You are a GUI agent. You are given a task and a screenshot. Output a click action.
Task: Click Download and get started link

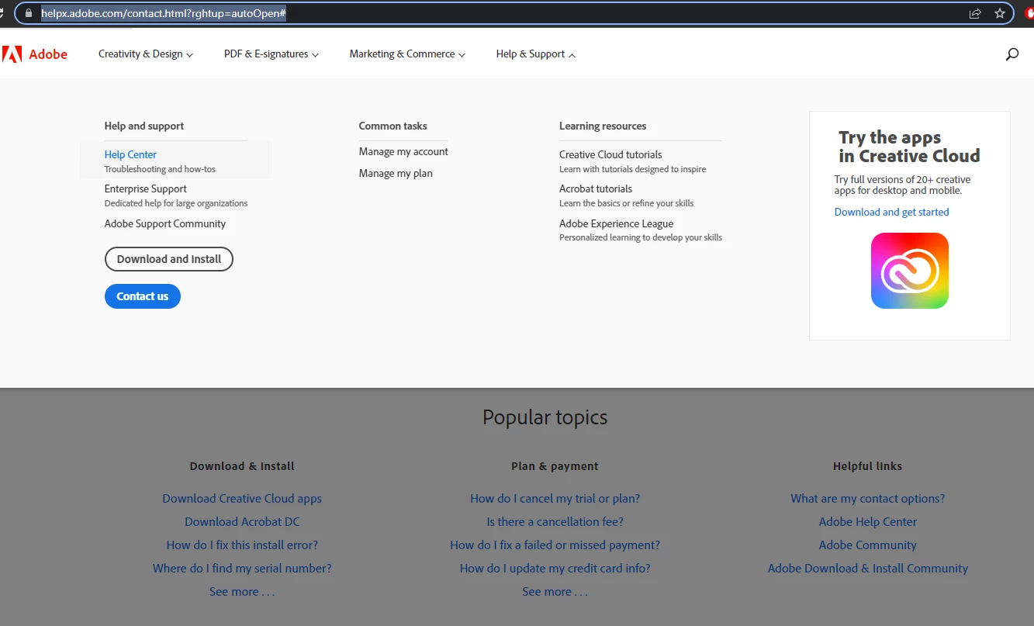click(x=891, y=212)
